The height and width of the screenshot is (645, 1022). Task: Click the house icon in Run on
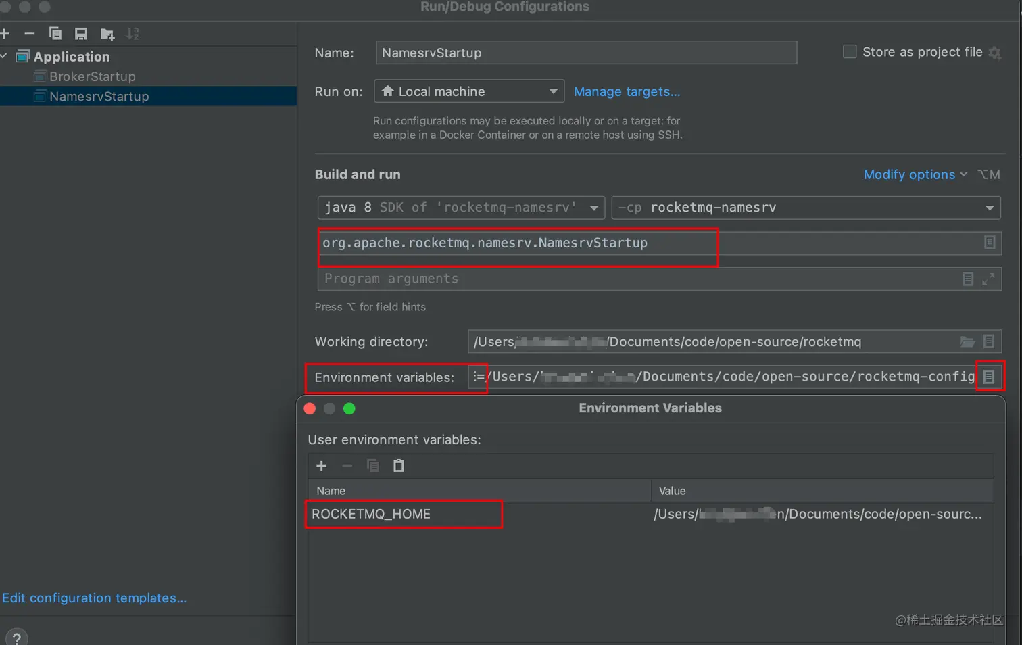pos(387,91)
